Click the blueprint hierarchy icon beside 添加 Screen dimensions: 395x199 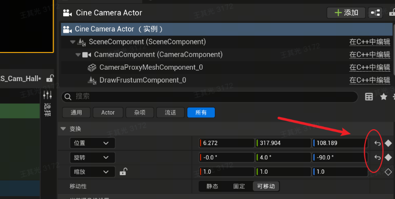(375, 13)
